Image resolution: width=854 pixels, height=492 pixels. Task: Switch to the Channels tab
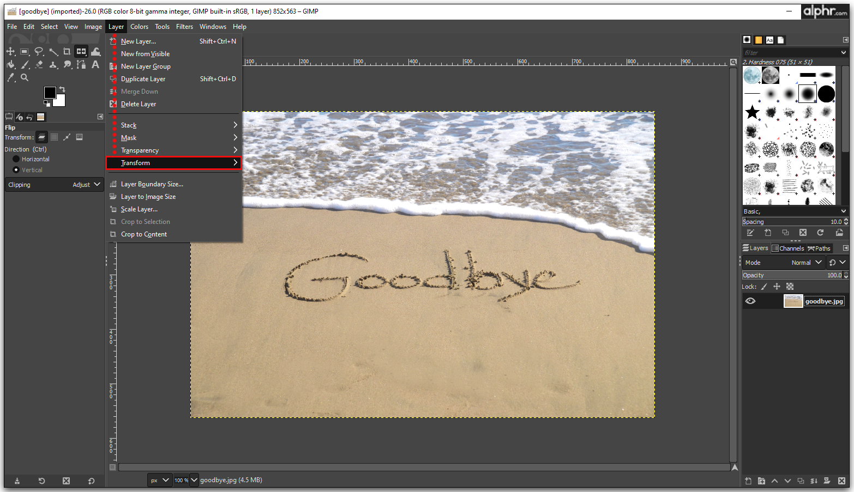[x=788, y=248]
